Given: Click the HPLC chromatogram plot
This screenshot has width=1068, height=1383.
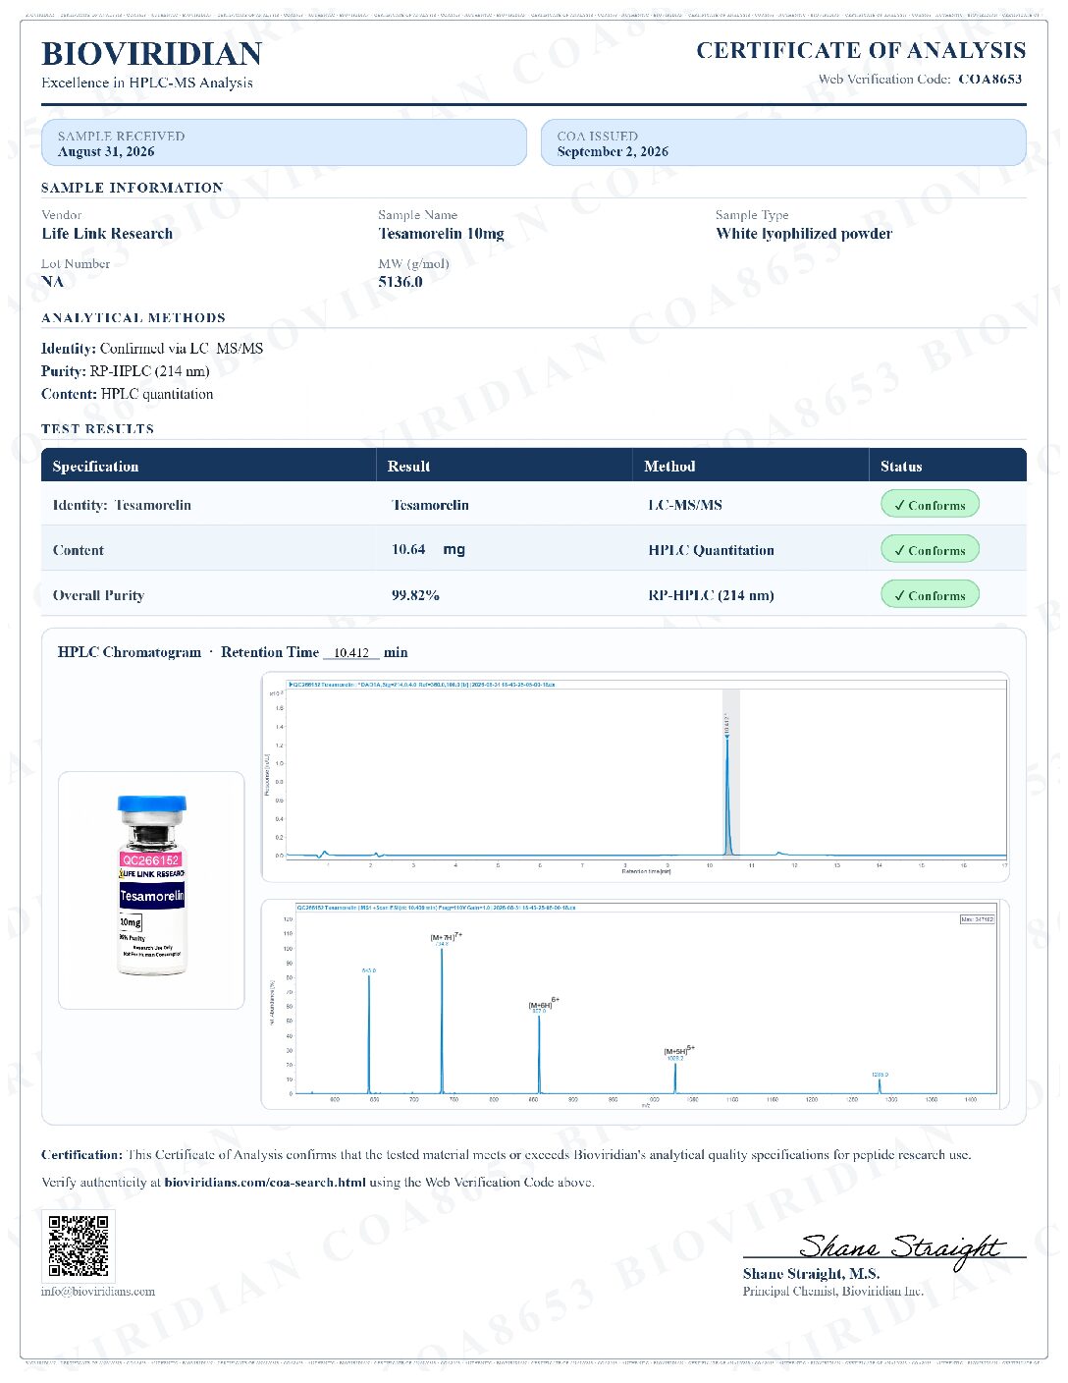Looking at the screenshot, I should click(x=635, y=778).
